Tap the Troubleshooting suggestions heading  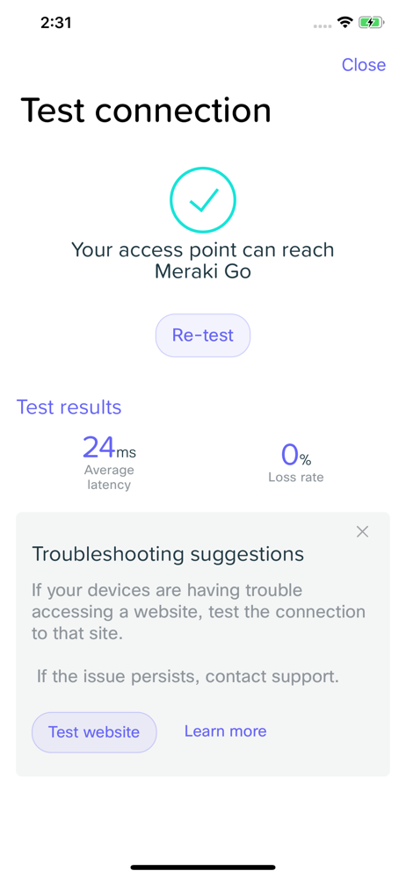click(168, 554)
